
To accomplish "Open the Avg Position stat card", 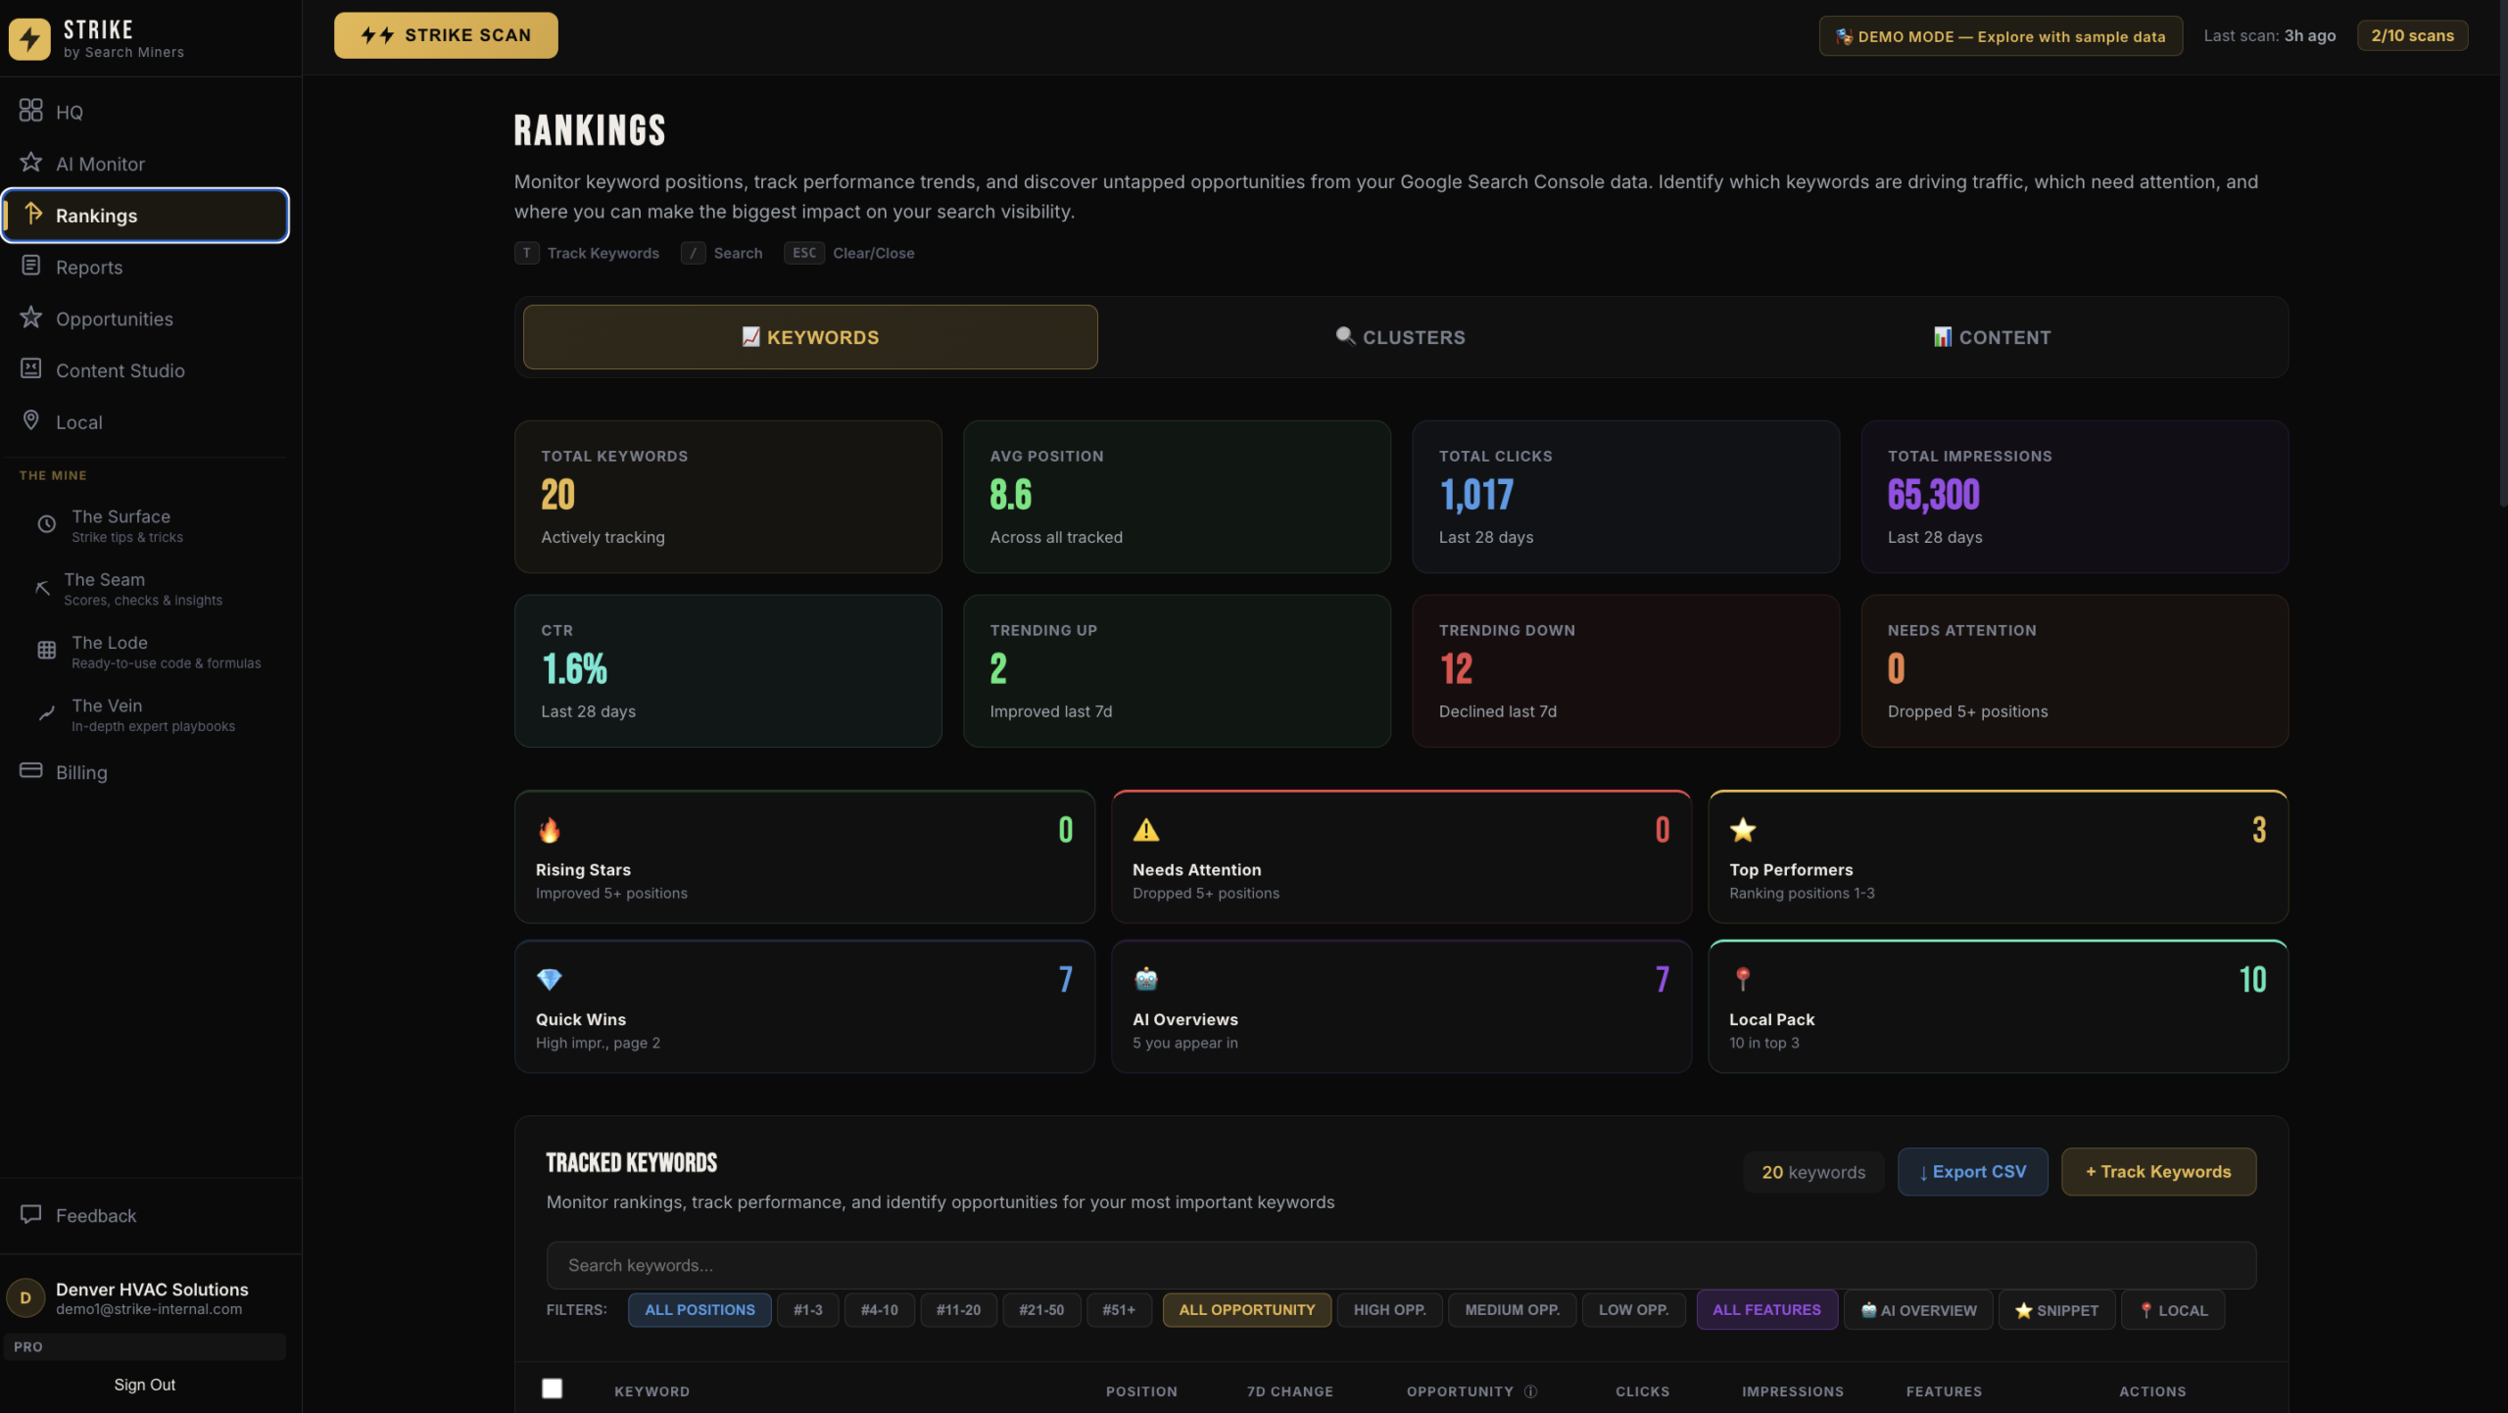I will point(1177,497).
